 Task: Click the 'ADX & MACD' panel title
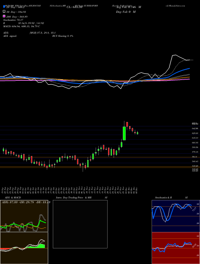[x=13, y=198]
